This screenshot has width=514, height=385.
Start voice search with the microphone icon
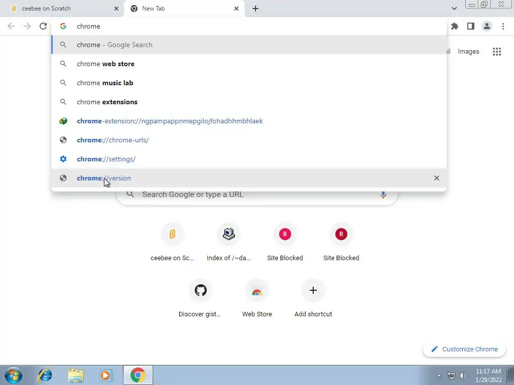tap(383, 195)
